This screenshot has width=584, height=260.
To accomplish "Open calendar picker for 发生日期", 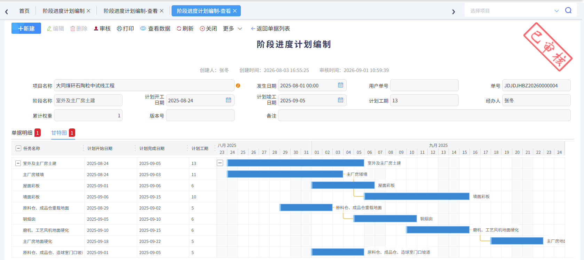I will (x=340, y=85).
